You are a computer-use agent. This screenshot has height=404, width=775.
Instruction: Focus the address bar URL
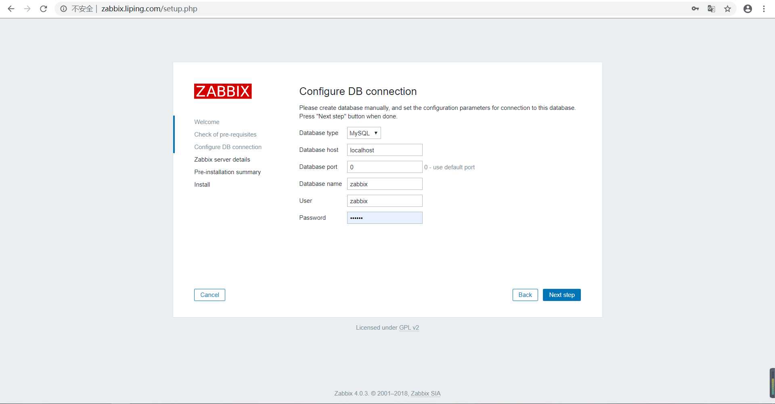[x=149, y=8]
